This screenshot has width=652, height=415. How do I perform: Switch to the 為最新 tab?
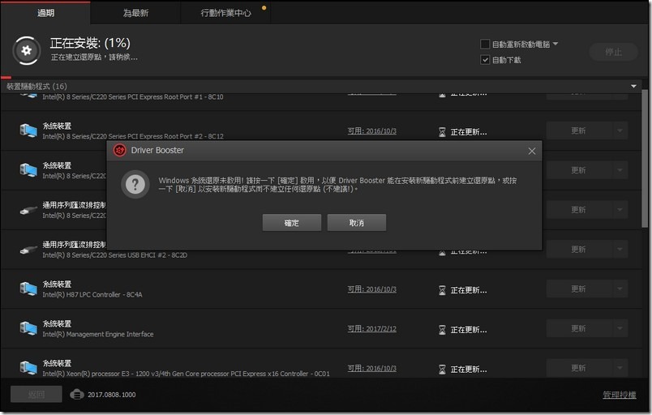(x=135, y=13)
